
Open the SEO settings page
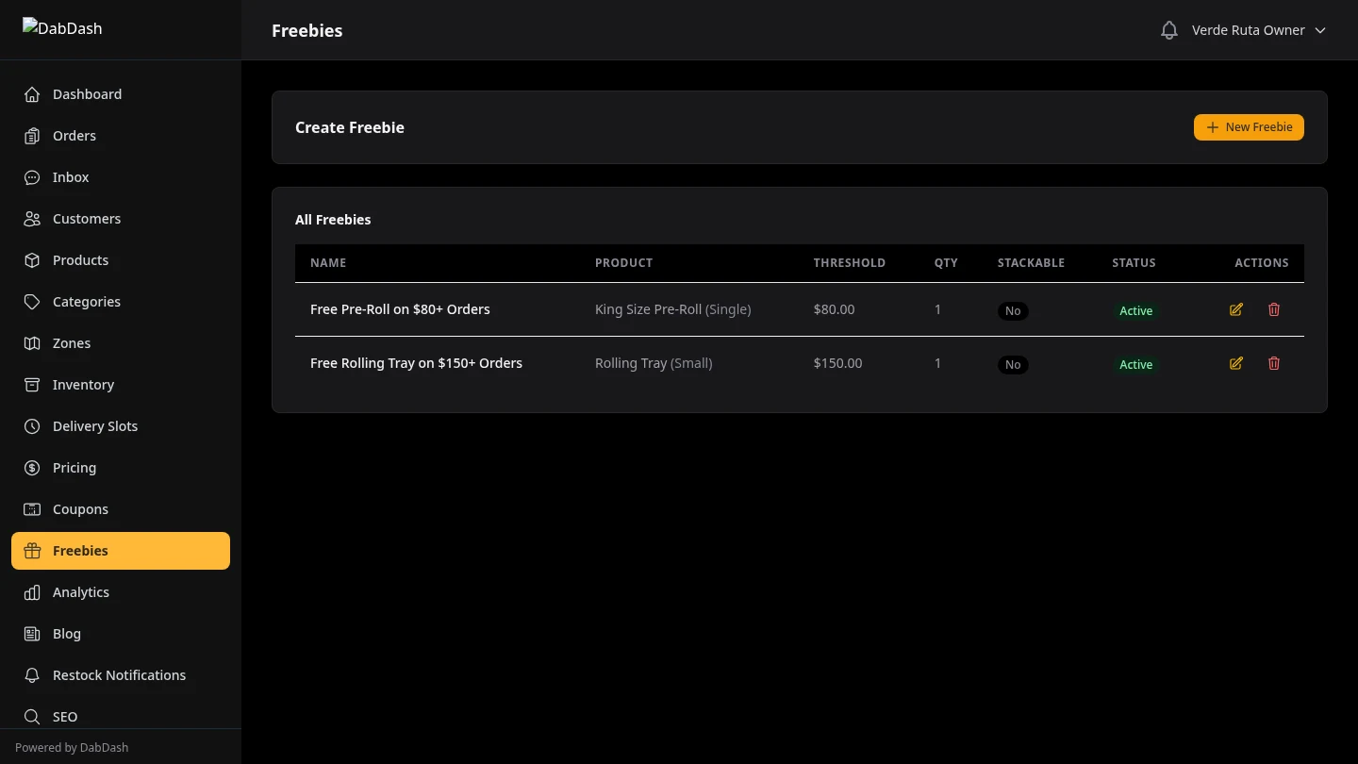pos(64,716)
